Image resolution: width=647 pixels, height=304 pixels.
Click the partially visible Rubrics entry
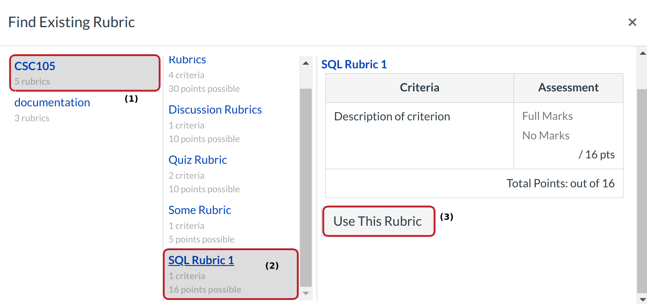pyautogui.click(x=187, y=60)
